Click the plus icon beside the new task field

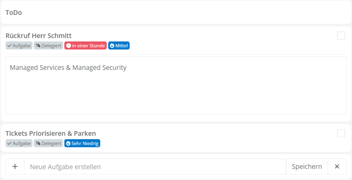pyautogui.click(x=15, y=167)
